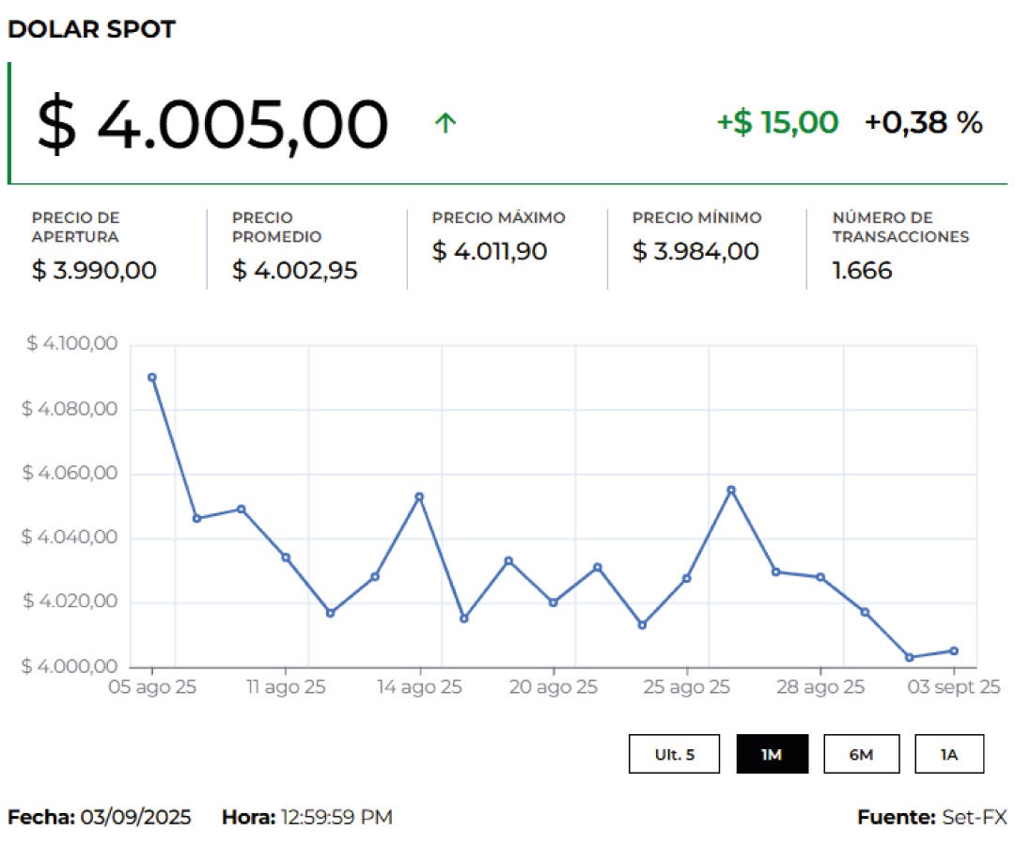
Task: Select the lowest data point on the chart line
Action: click(x=909, y=657)
